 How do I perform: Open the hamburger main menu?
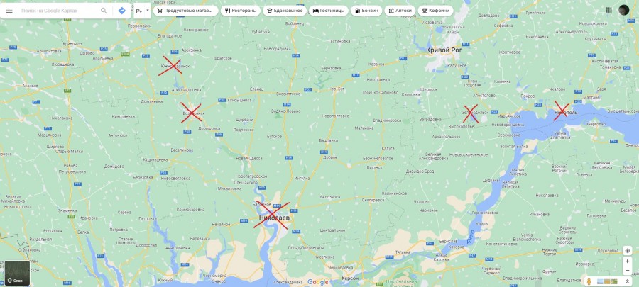9,11
